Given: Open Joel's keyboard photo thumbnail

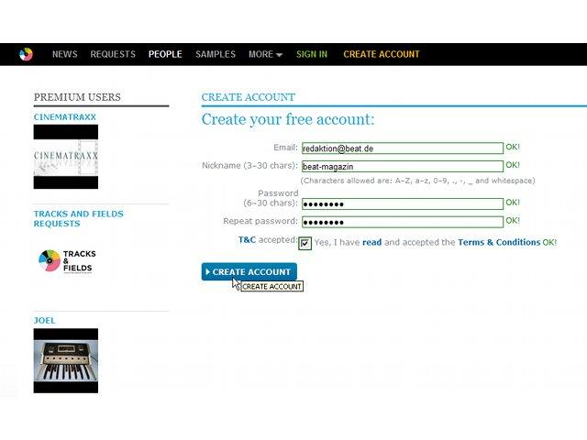Looking at the screenshot, I should click(x=66, y=360).
